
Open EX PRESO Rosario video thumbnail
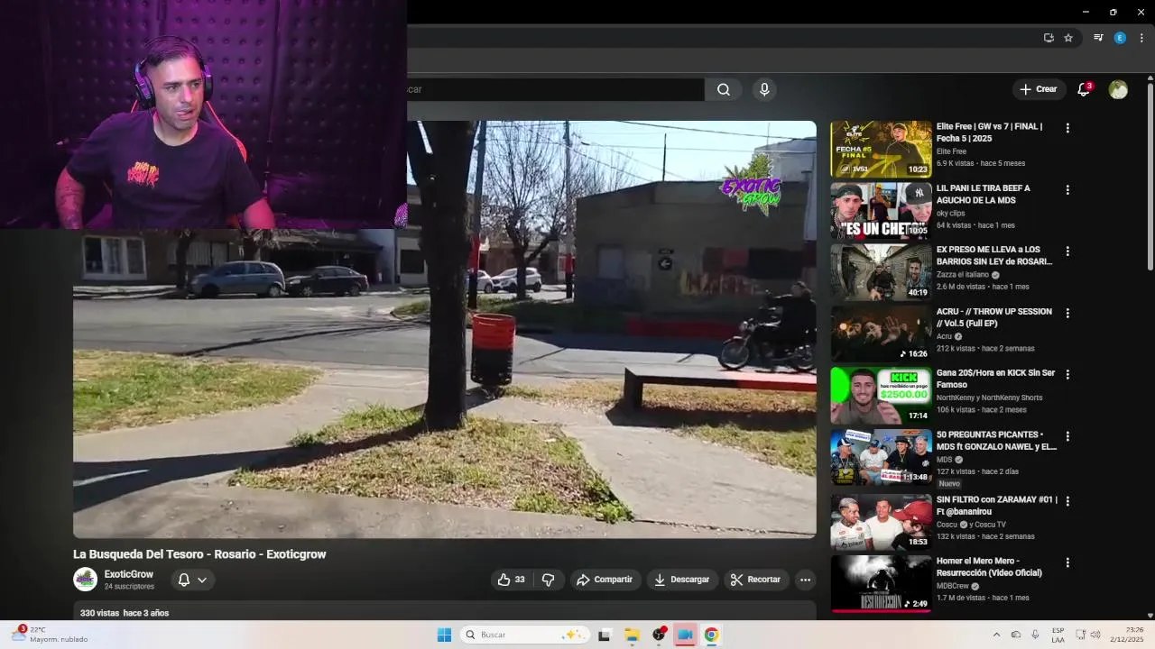point(881,272)
